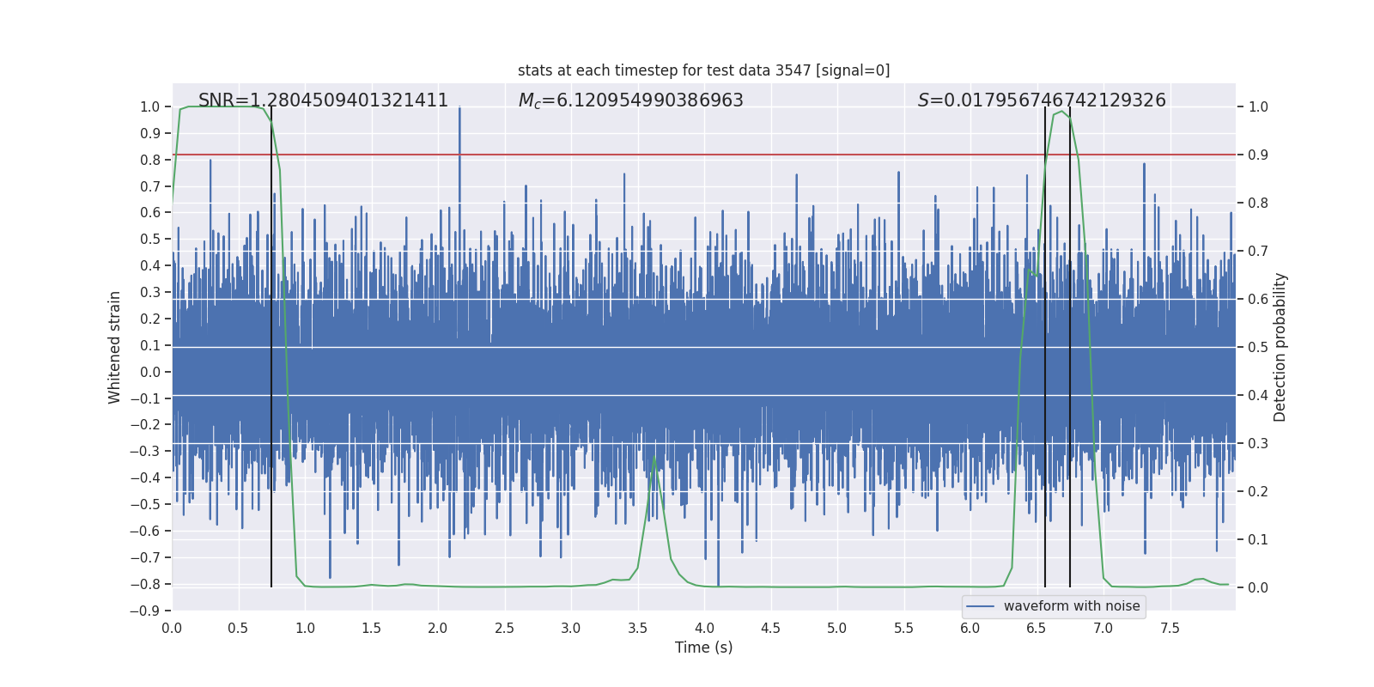
Task: Click the 'waveform with noise' legend label
Action: point(1071,606)
